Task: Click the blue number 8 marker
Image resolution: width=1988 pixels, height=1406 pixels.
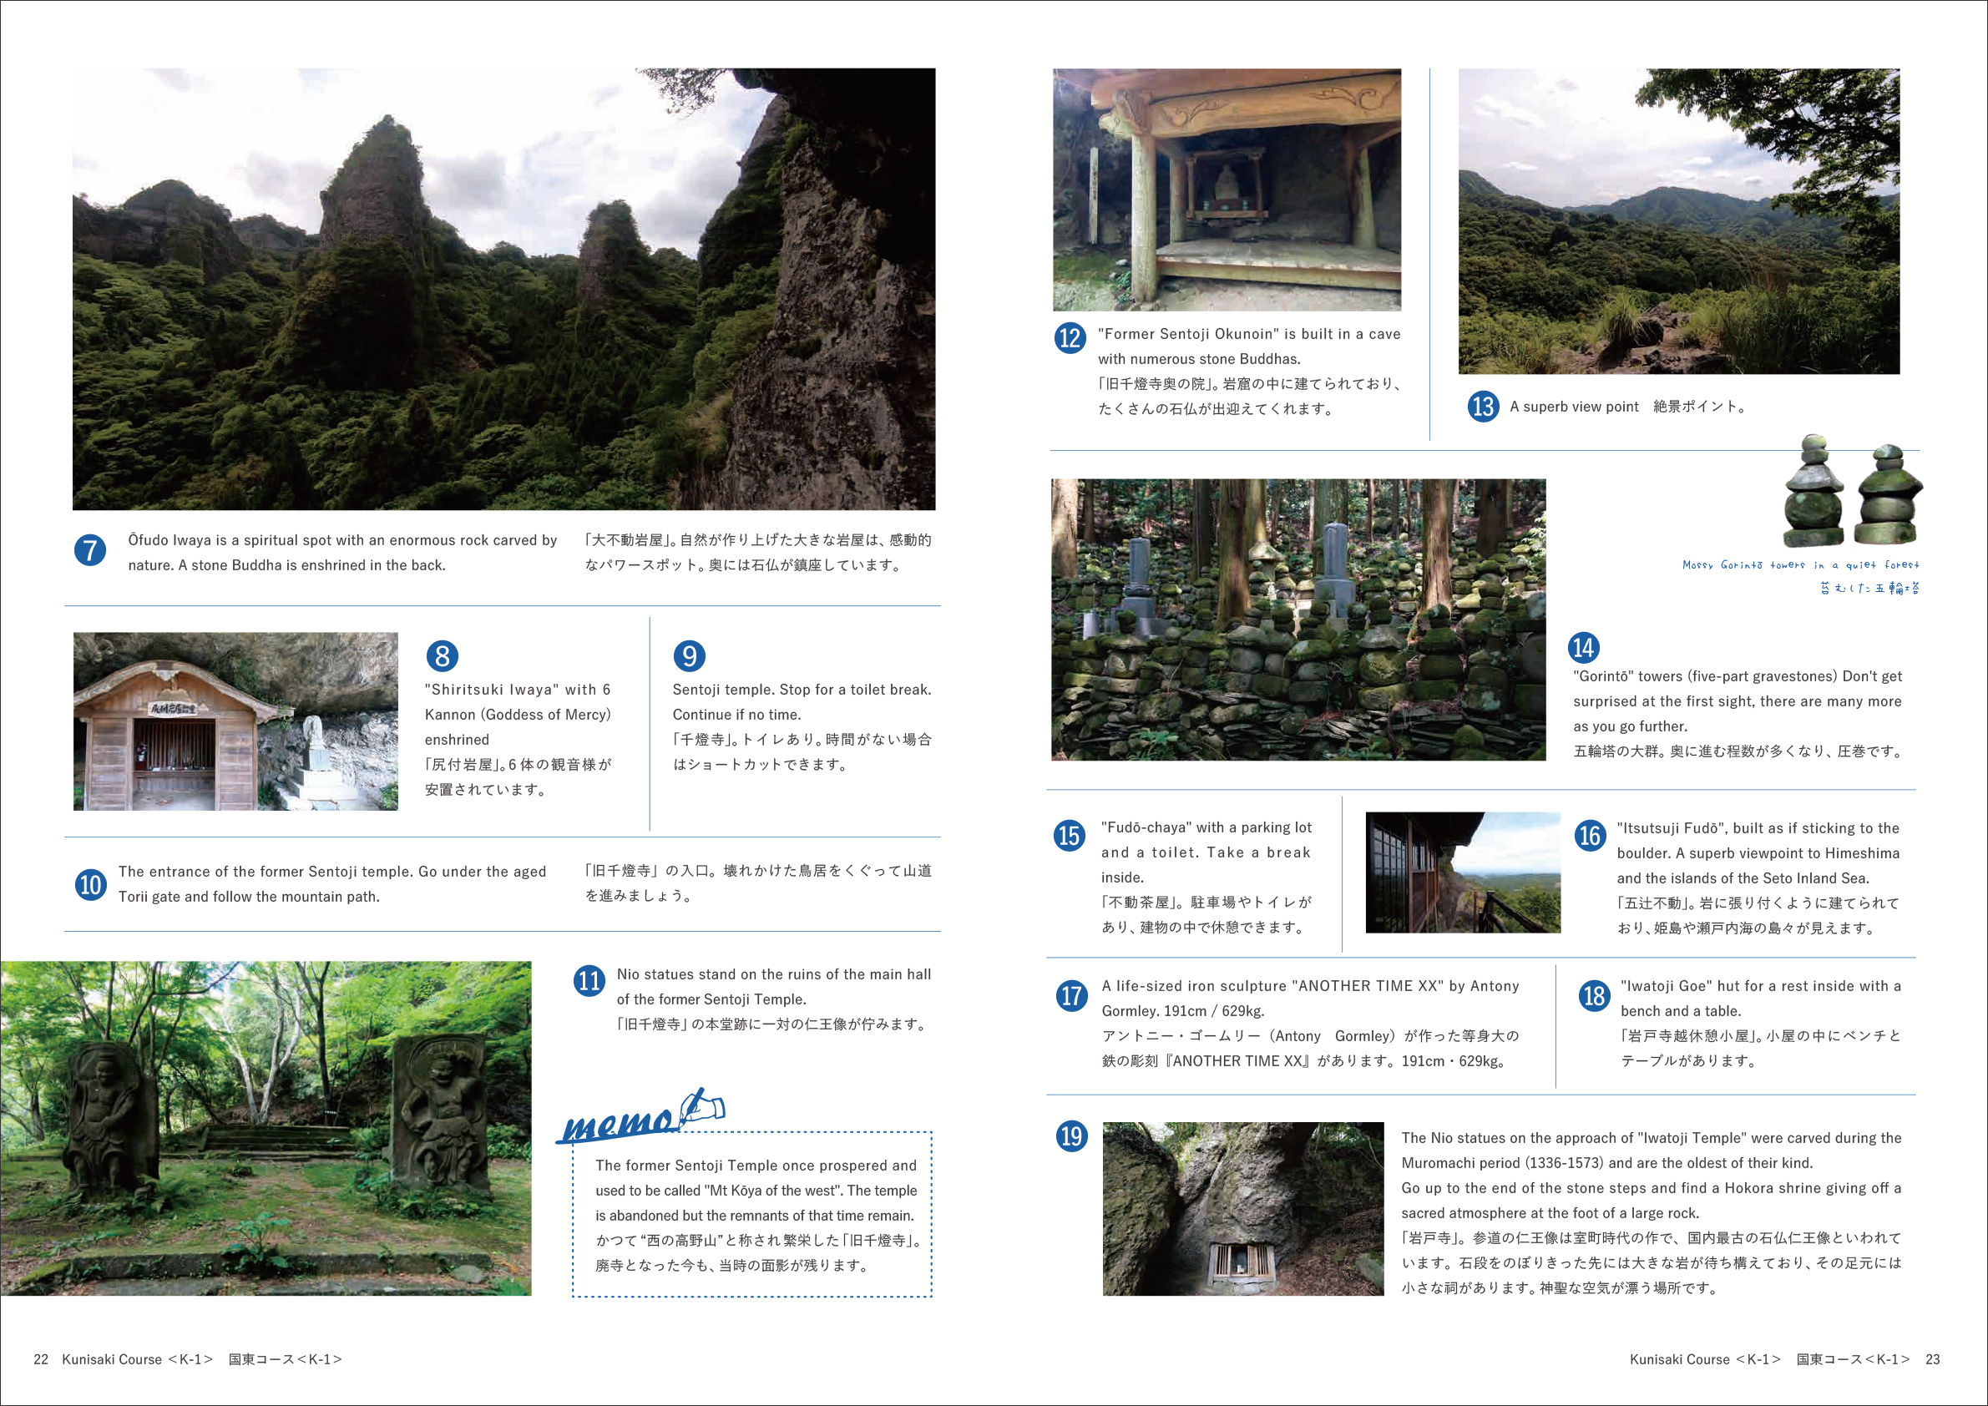Action: coord(443,655)
